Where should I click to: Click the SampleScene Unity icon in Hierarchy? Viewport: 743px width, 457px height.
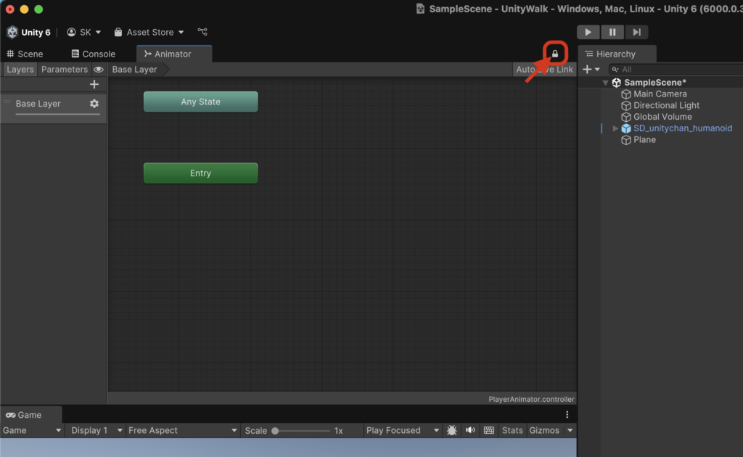click(x=616, y=83)
